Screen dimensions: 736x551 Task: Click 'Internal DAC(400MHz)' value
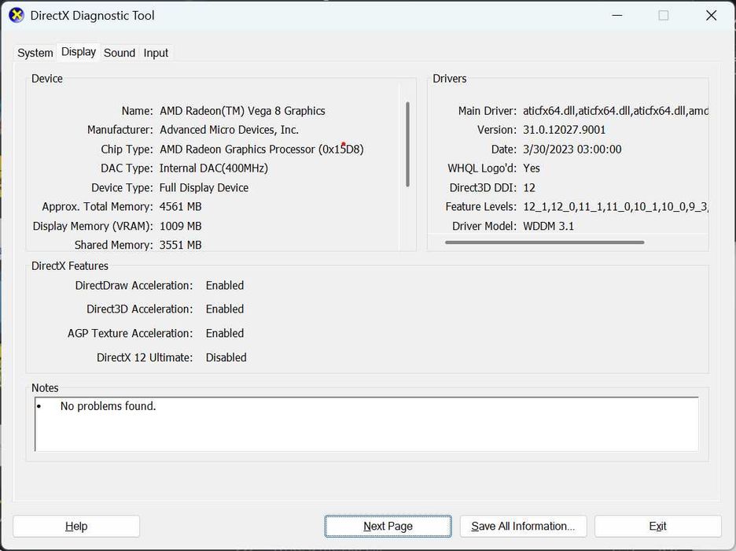[214, 168]
